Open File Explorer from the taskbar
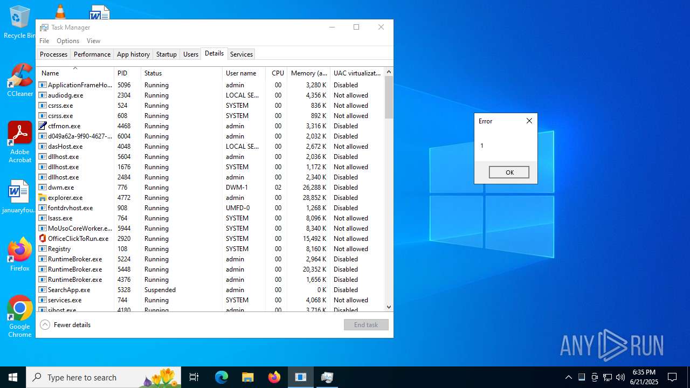 [247, 377]
